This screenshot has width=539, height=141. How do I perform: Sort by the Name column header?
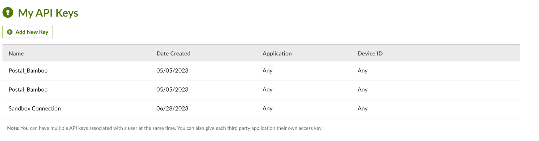coord(16,53)
